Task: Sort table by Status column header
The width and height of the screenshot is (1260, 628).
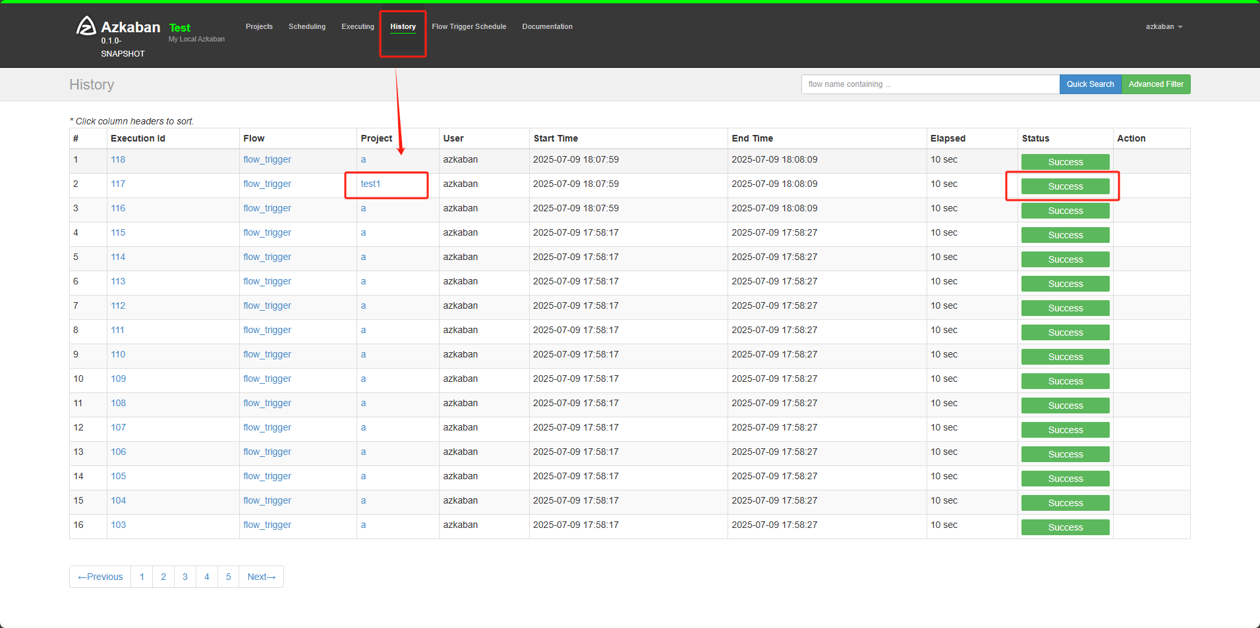Action: coord(1035,139)
